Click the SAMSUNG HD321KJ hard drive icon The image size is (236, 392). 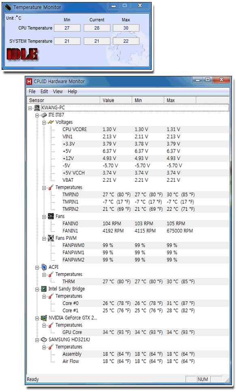click(44, 340)
